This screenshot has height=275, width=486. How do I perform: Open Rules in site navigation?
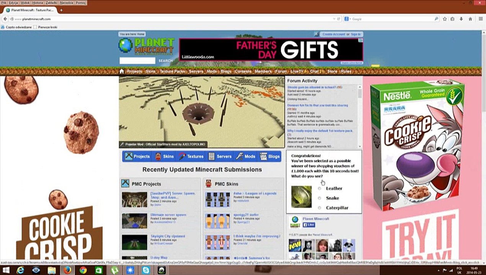click(x=346, y=71)
